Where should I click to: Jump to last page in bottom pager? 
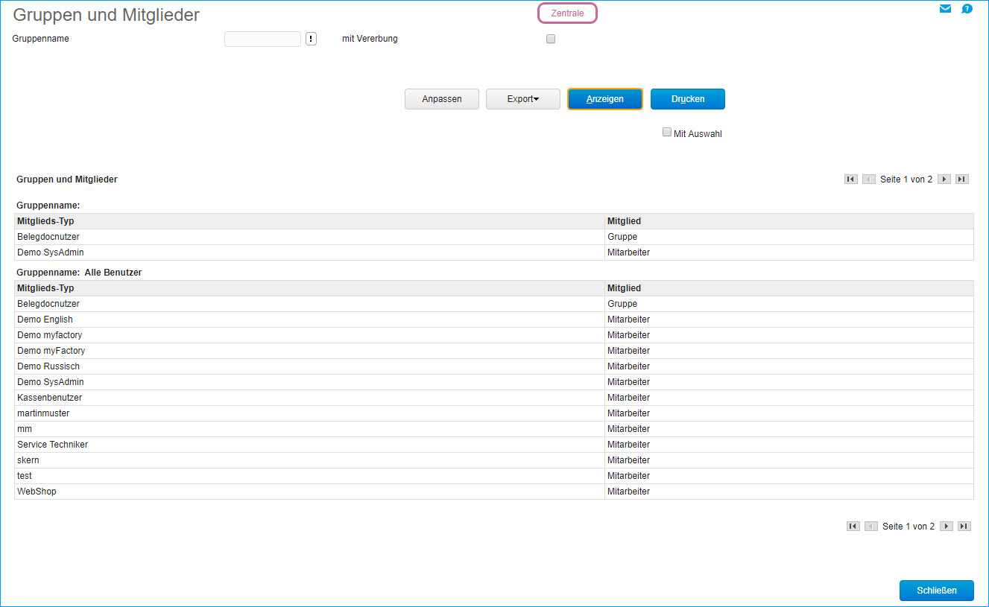click(964, 527)
